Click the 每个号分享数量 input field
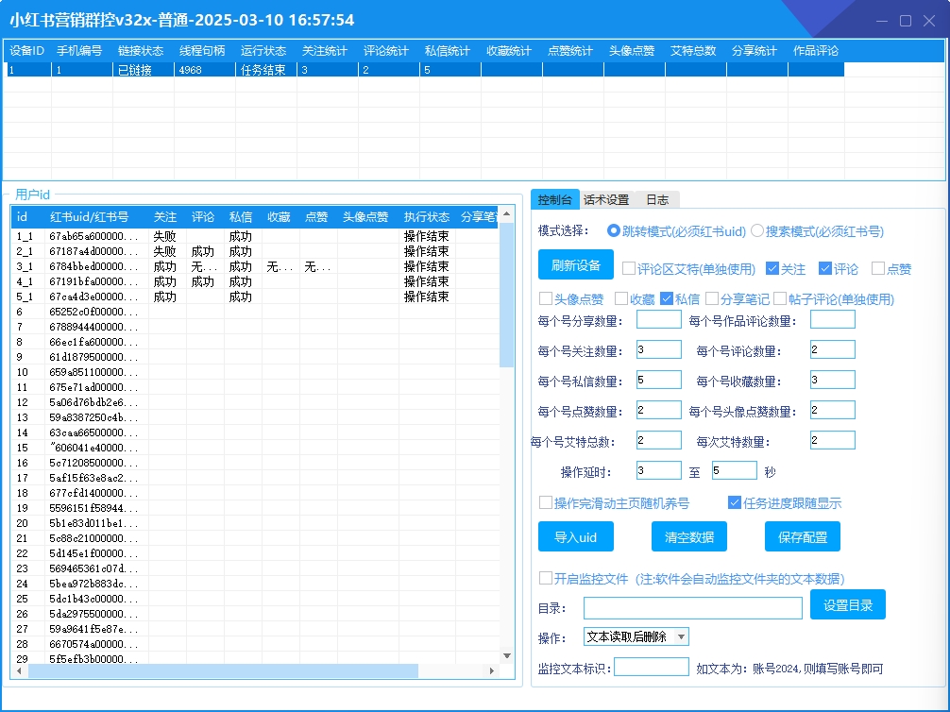950x712 pixels. pos(658,319)
